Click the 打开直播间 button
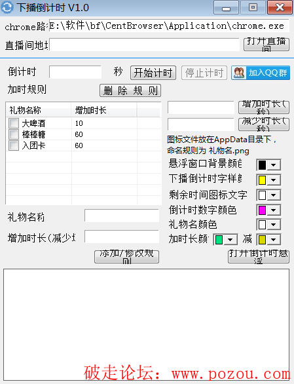Image resolution: width=294 pixels, height=384 pixels. [266, 45]
